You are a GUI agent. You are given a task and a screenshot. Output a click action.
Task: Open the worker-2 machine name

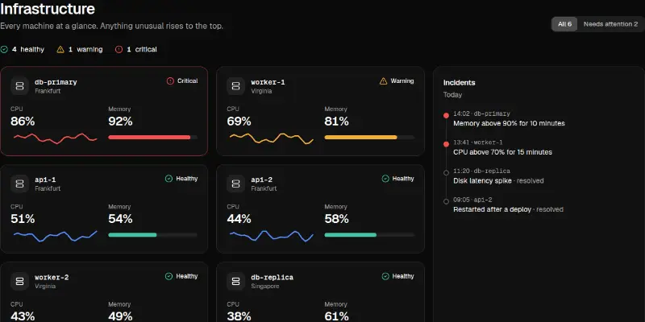(x=52, y=277)
